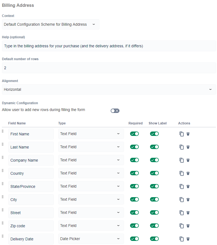Delete the Country field
Image resolution: width=217 pixels, height=245 pixels.
(x=188, y=173)
